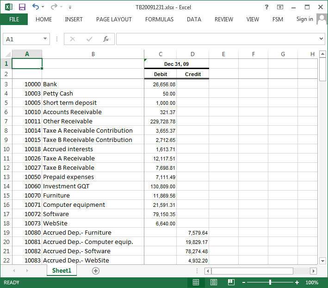Select column B header
The height and width of the screenshot is (288, 328).
point(93,54)
